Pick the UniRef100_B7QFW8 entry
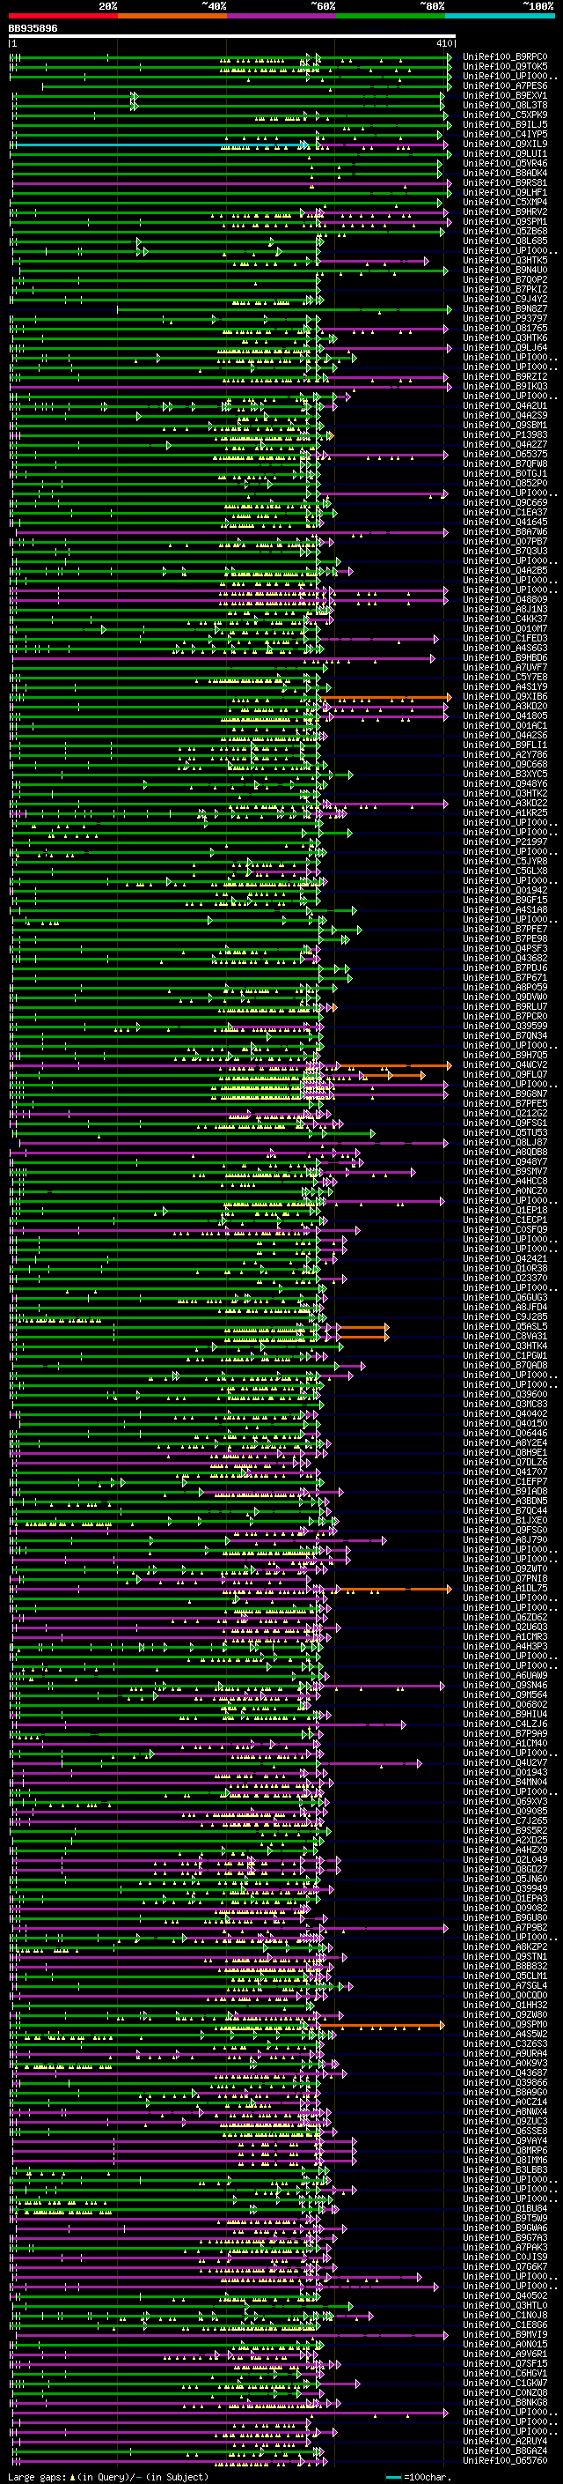This screenshot has width=563, height=2484. 504,463
